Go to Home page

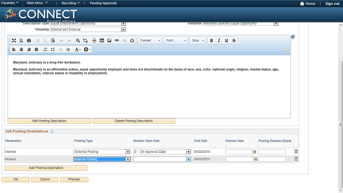(308, 4)
